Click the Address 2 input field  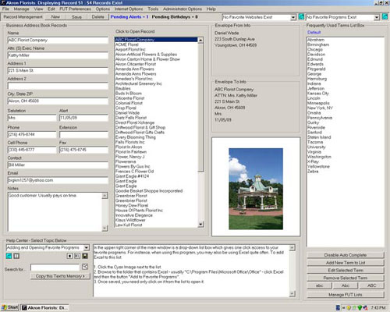coord(58,86)
